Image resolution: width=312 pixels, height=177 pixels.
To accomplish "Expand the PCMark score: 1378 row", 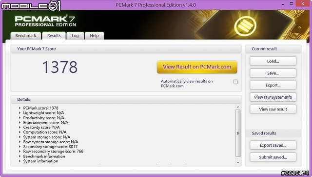I will 19,108.
